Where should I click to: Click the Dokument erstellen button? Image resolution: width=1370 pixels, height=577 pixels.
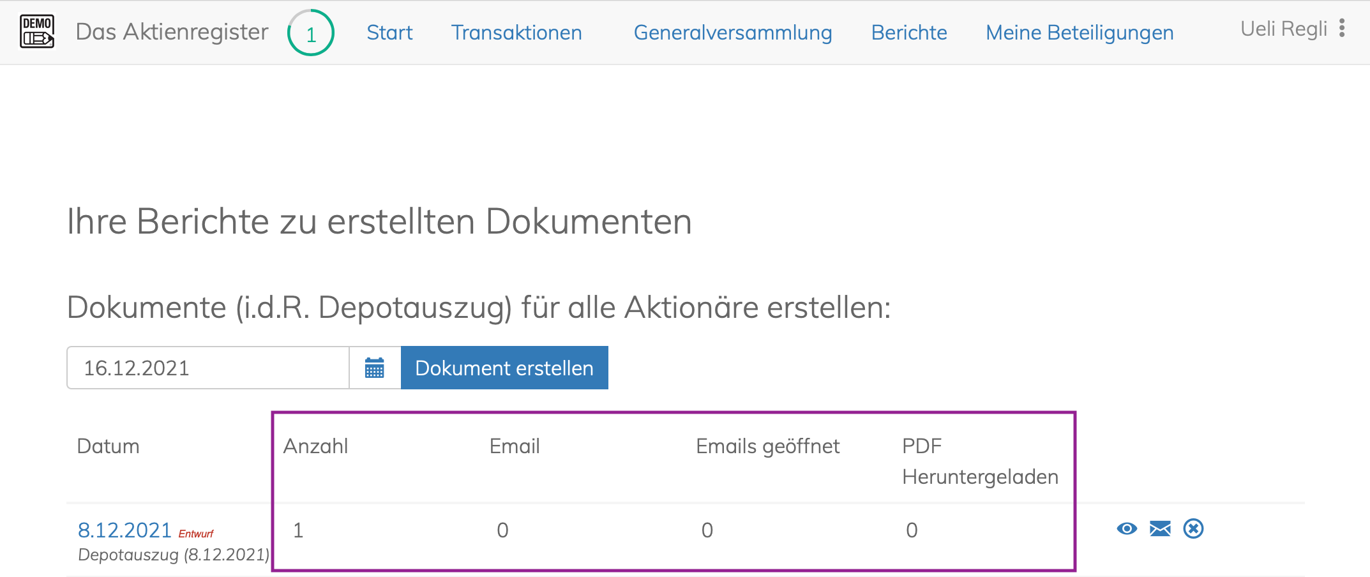click(x=504, y=368)
